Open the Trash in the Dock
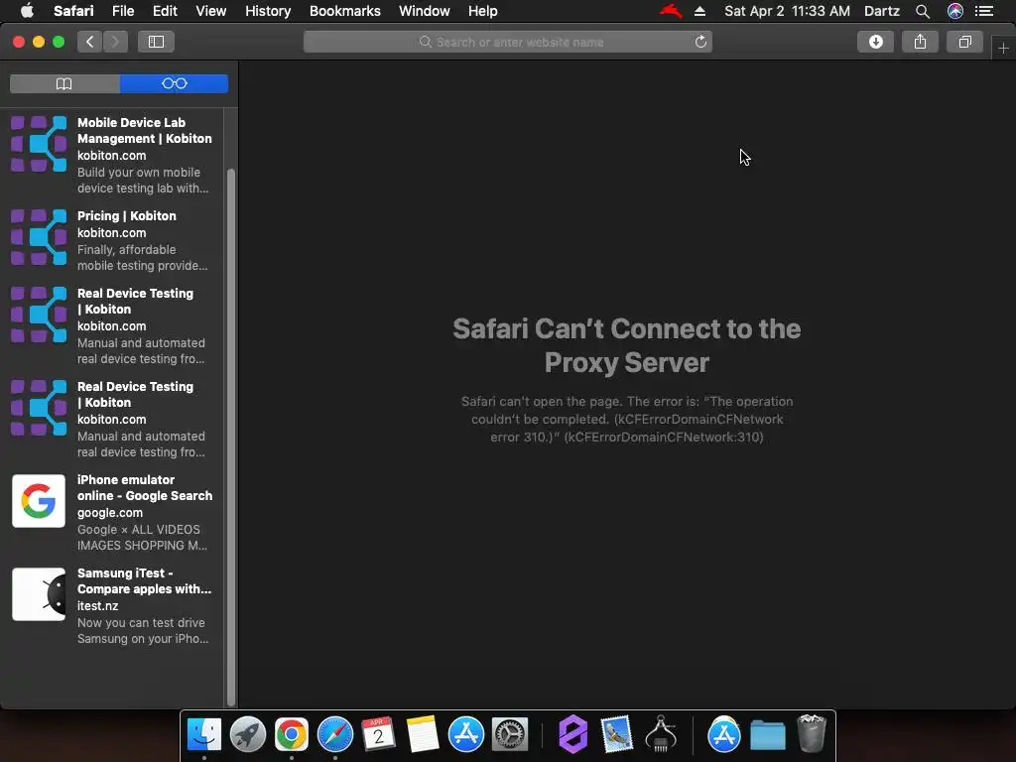 812,733
